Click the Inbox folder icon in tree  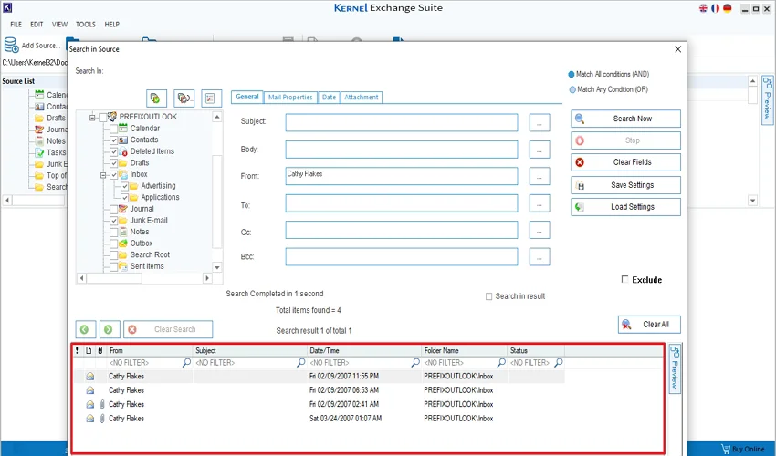point(123,174)
